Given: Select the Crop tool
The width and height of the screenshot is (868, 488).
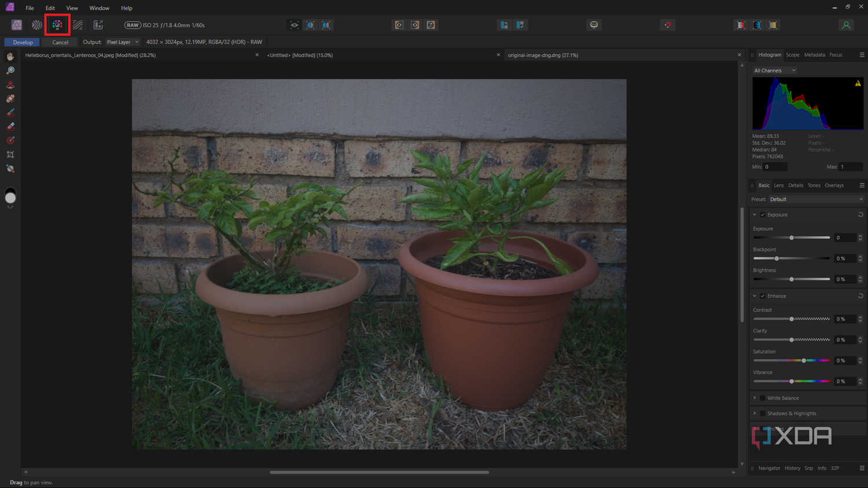Looking at the screenshot, I should coord(10,154).
